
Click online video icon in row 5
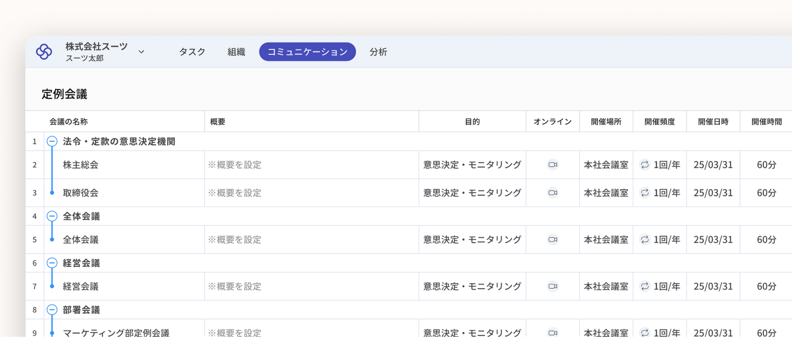pos(553,239)
